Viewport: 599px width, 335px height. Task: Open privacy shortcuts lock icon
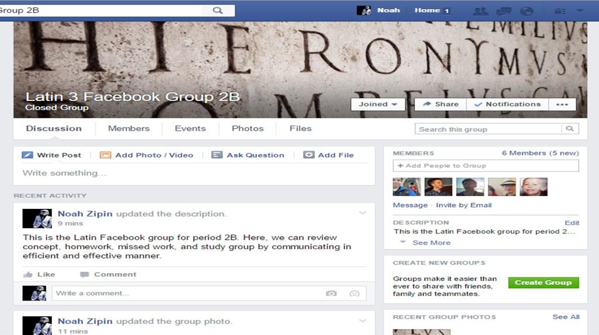point(560,11)
